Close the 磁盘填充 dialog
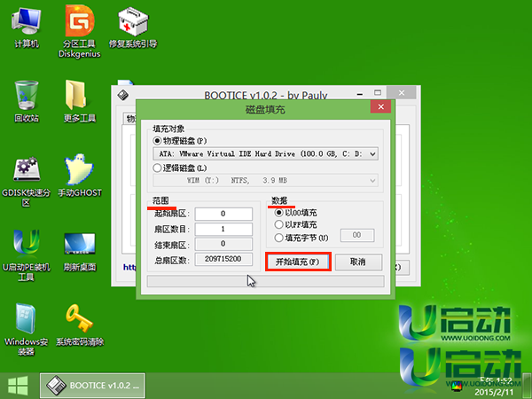The image size is (532, 399). point(380,107)
